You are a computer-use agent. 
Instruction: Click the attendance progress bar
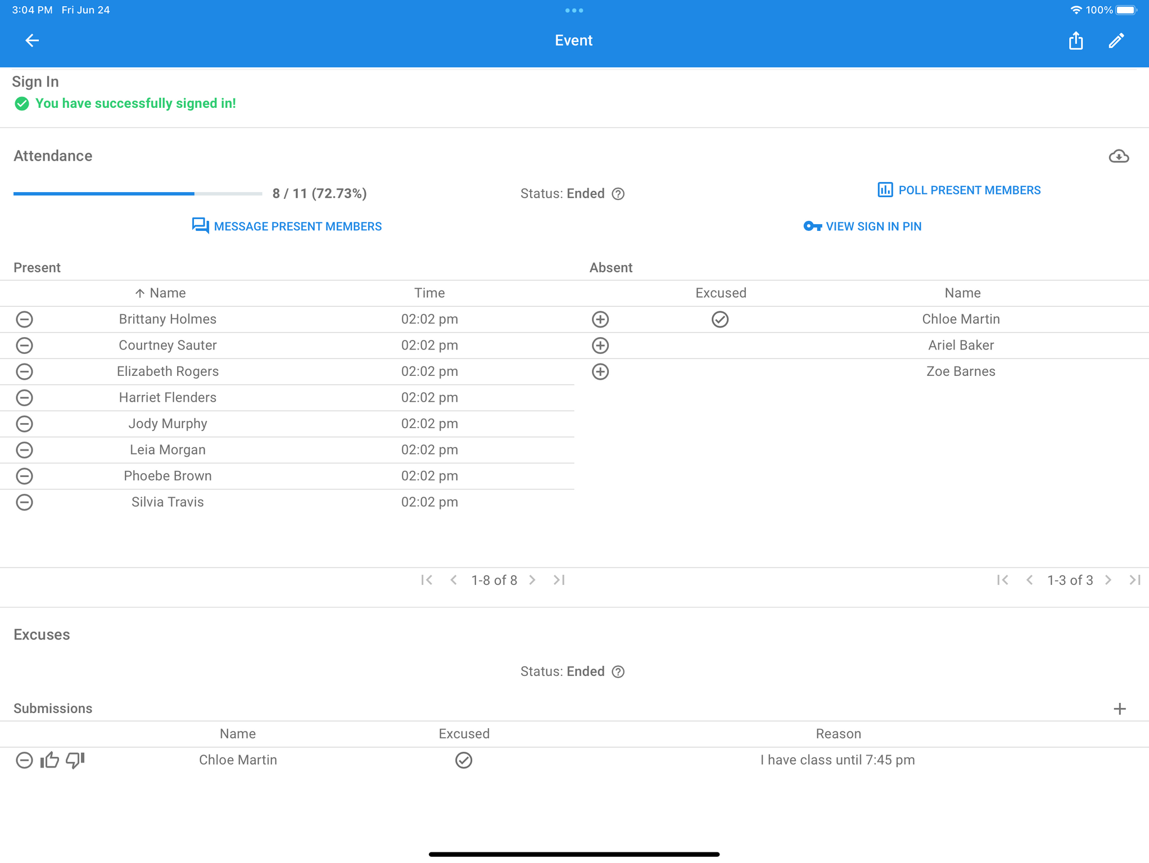(138, 194)
